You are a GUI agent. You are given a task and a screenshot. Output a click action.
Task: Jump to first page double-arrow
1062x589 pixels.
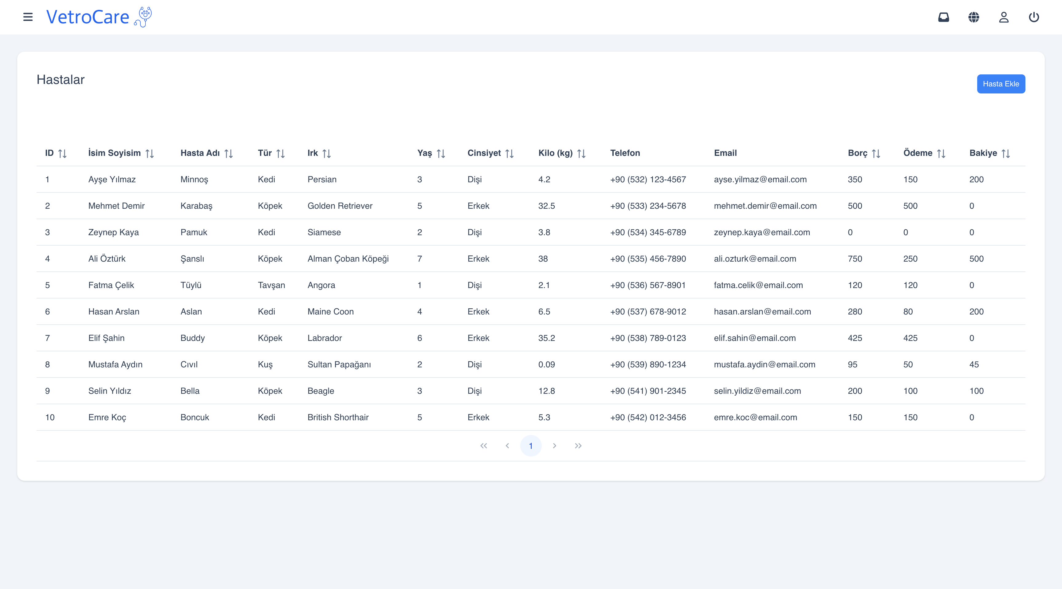[484, 445]
